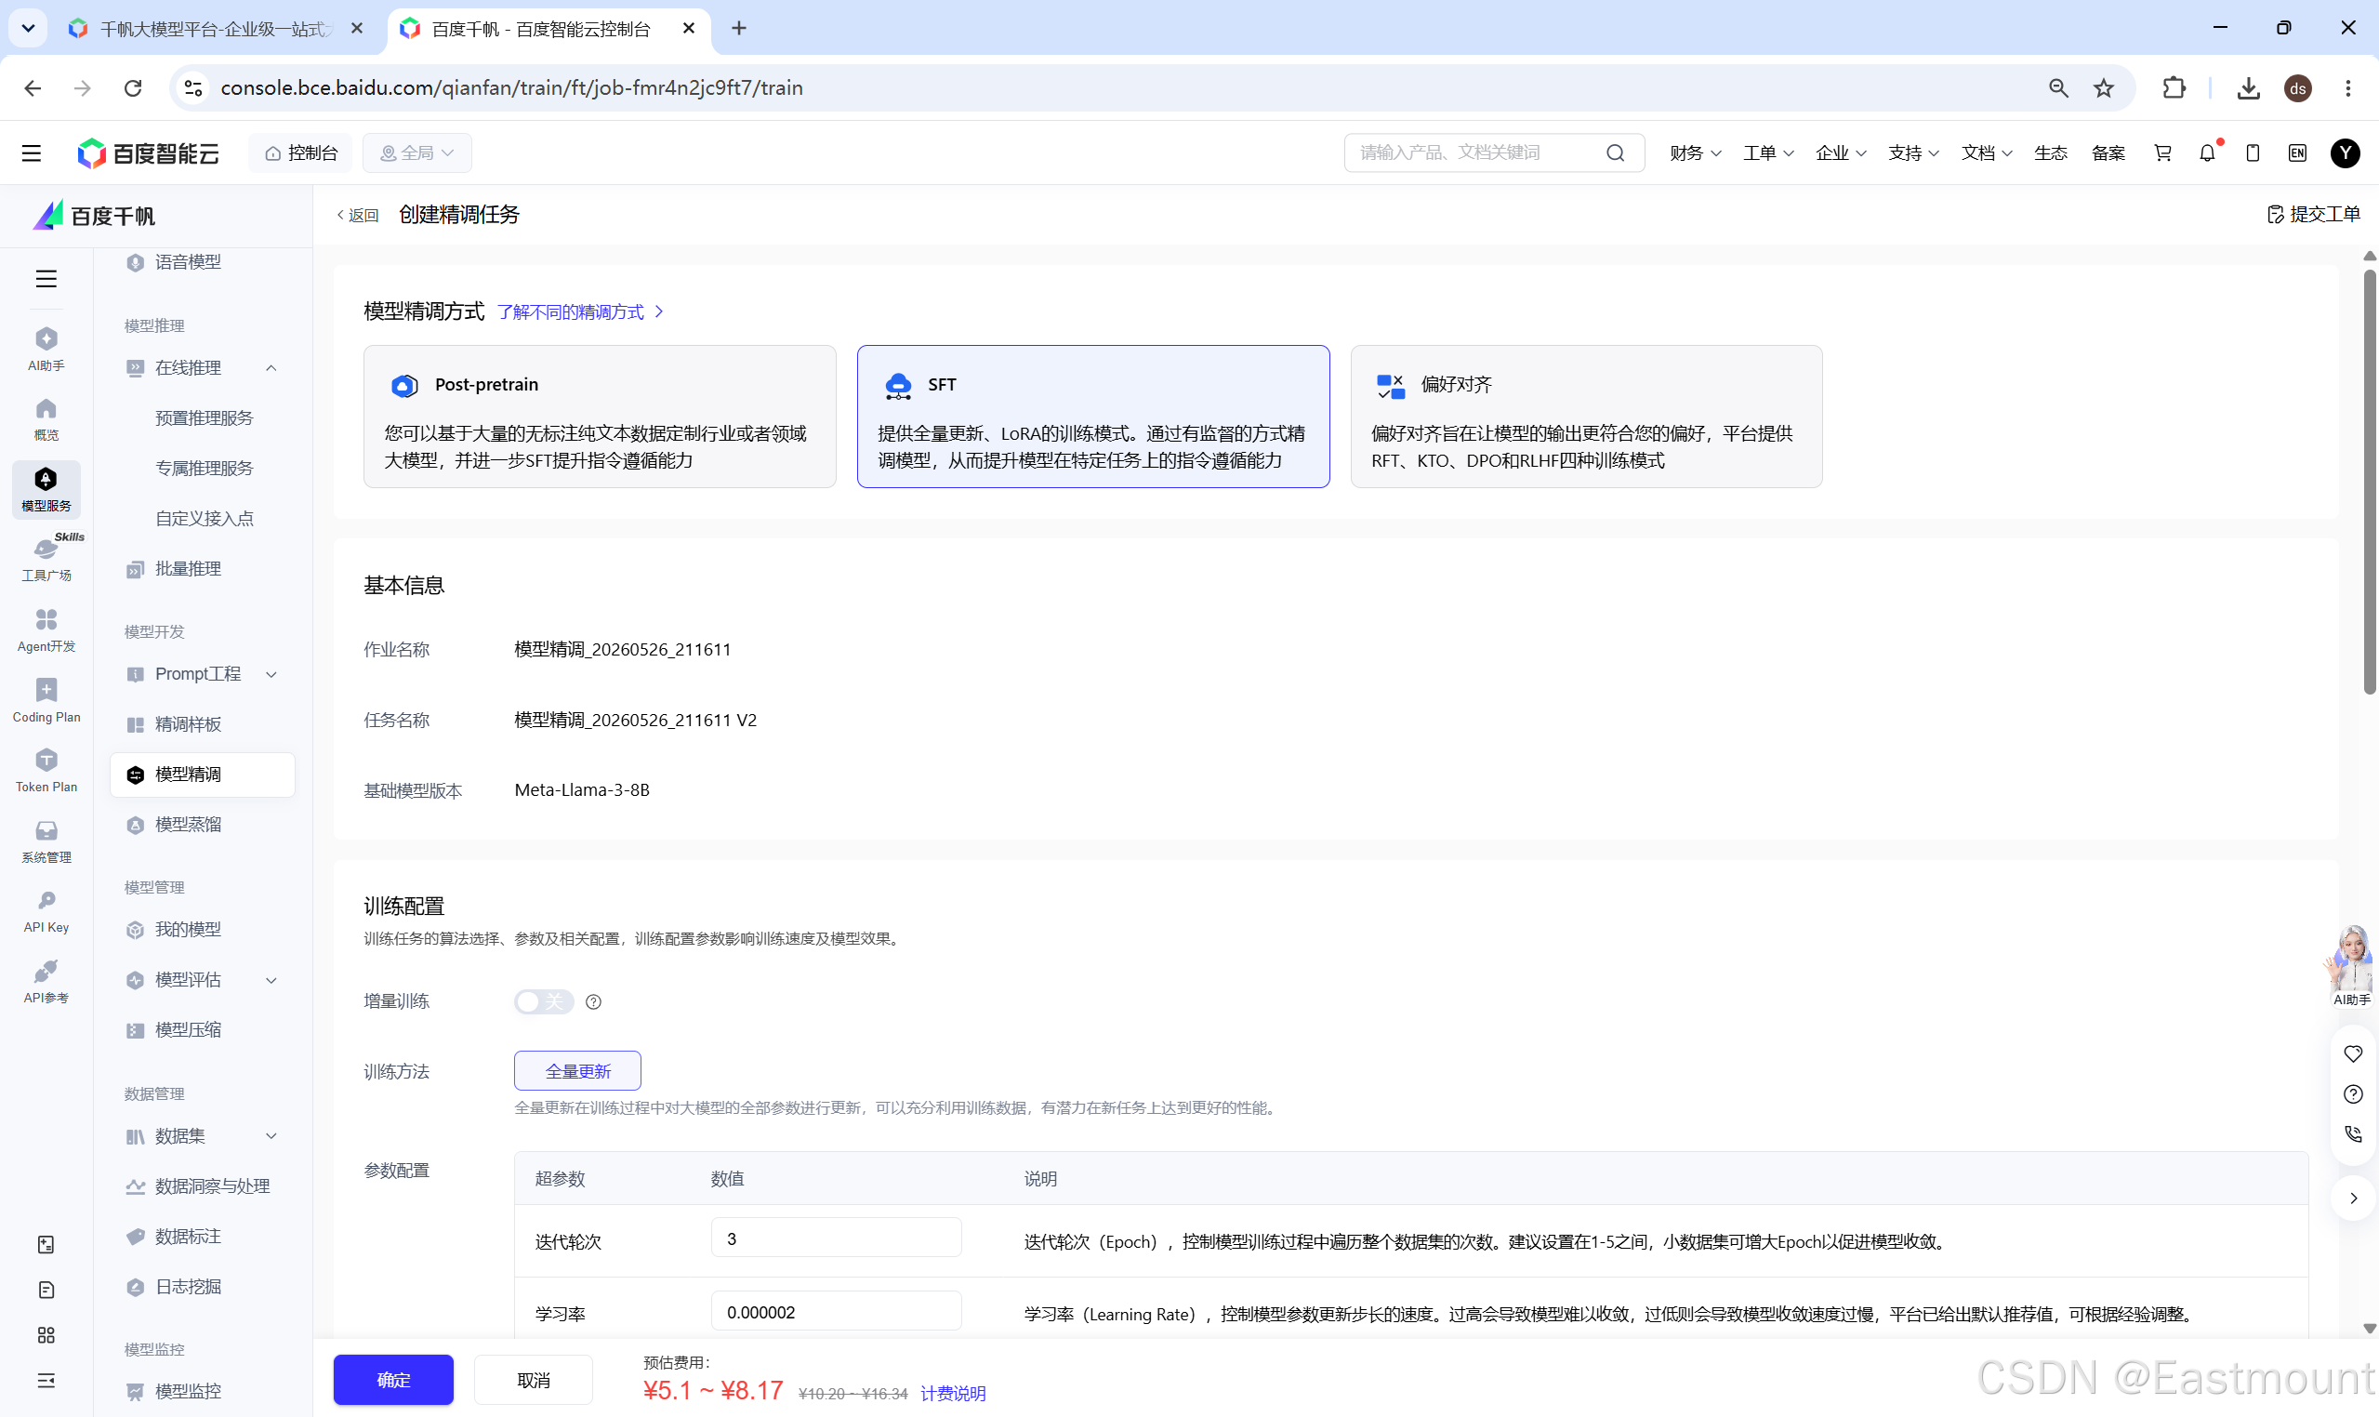Collapse the 在线推理 menu
Screen dimensions: 2379x1417
pos(271,367)
